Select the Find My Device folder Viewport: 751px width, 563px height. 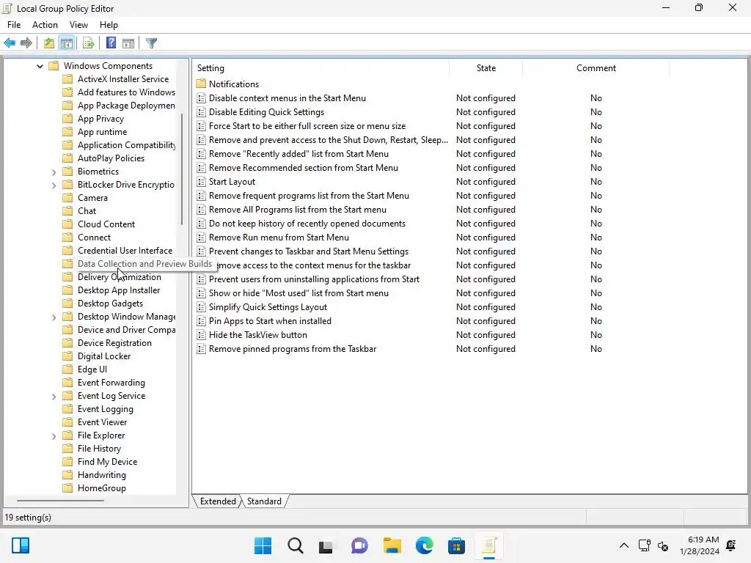pos(107,462)
